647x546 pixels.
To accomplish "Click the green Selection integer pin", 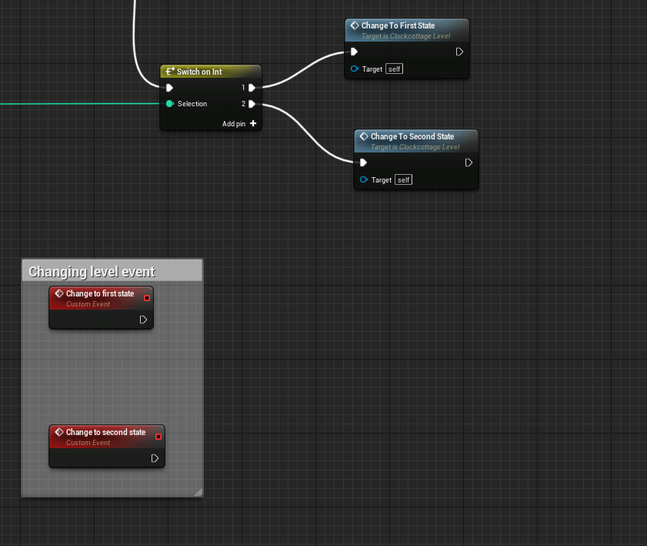I will [169, 104].
